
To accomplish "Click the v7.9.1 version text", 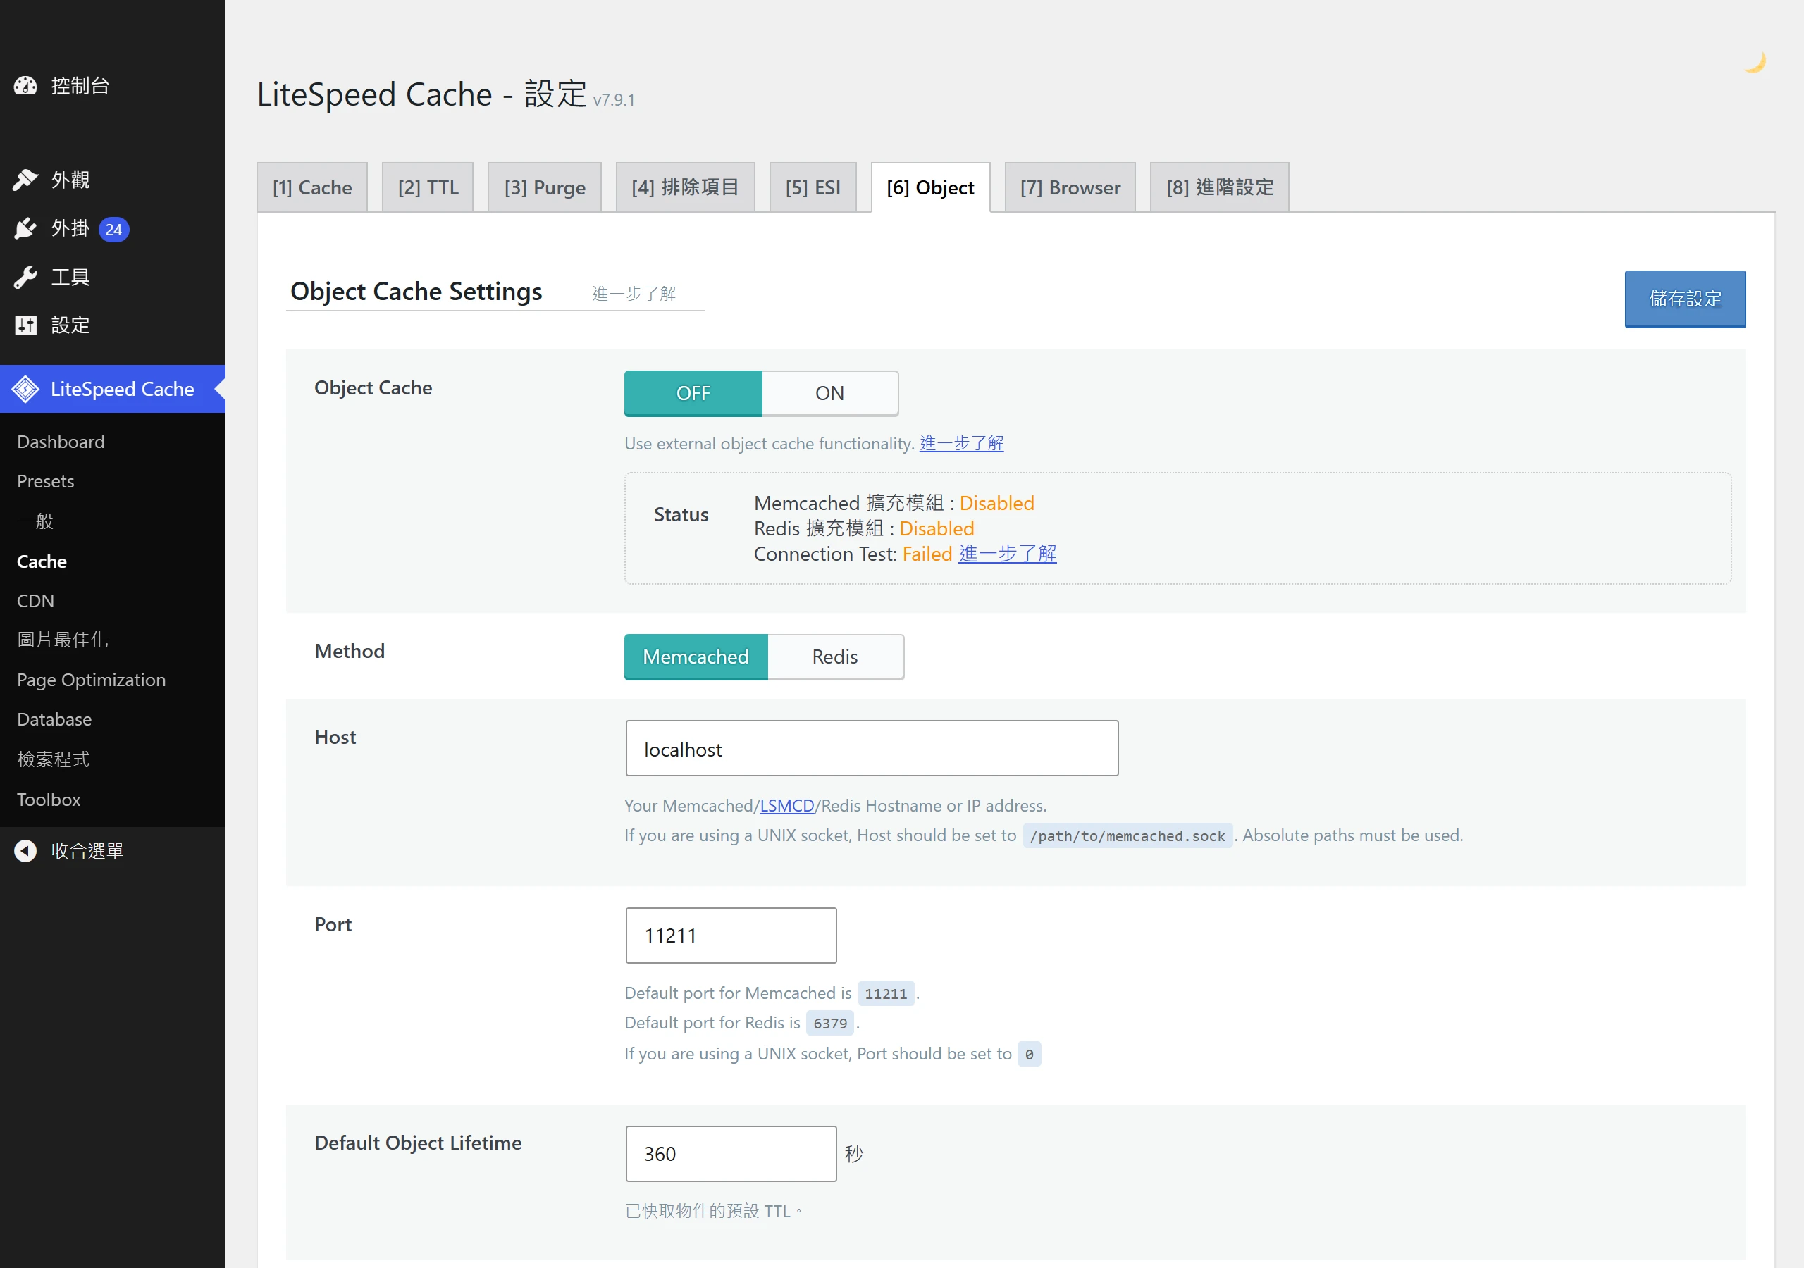I will pyautogui.click(x=614, y=100).
